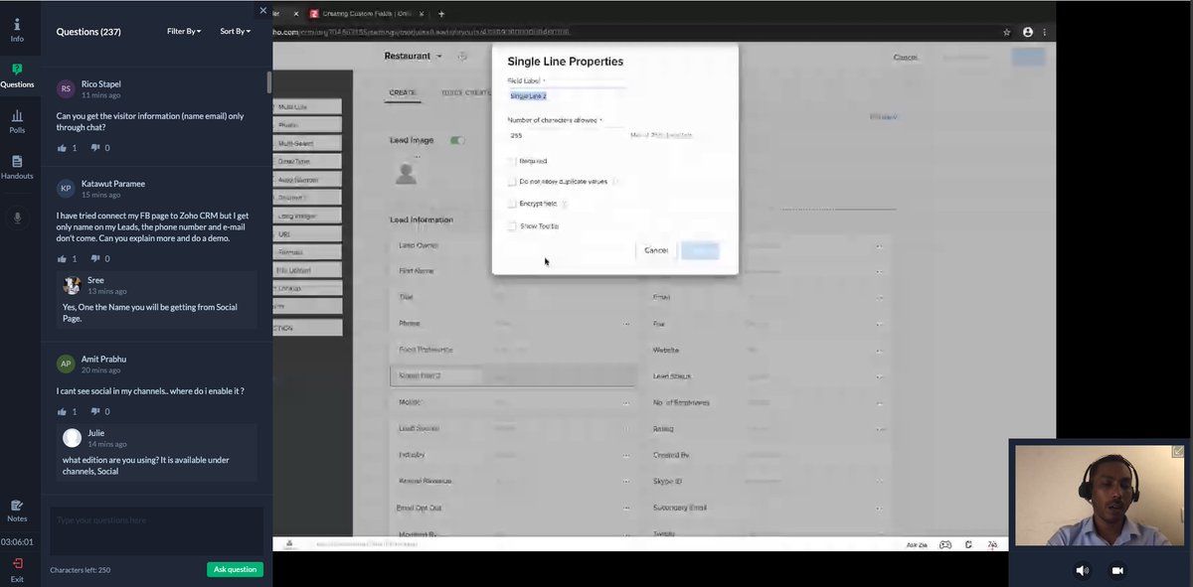The width and height of the screenshot is (1193, 587).
Task: Click the RS avatar of Rico Stapel
Action: point(66,89)
